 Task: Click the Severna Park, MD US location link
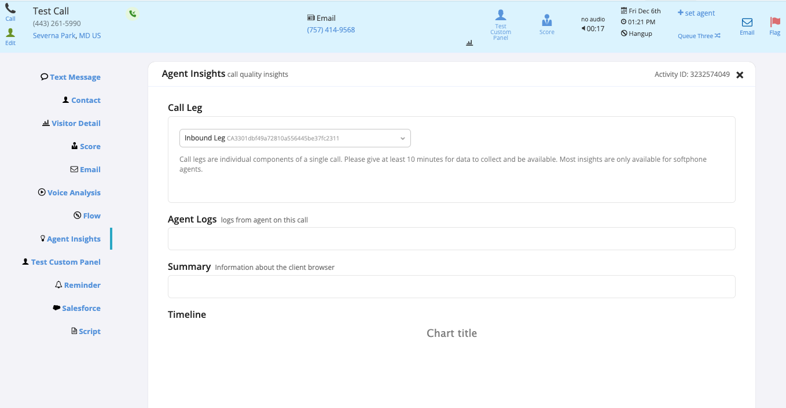tap(67, 35)
